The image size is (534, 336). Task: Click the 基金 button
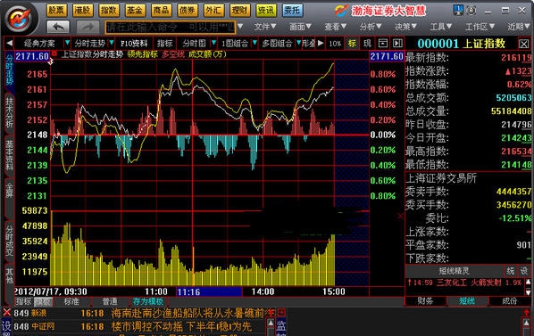point(135,10)
